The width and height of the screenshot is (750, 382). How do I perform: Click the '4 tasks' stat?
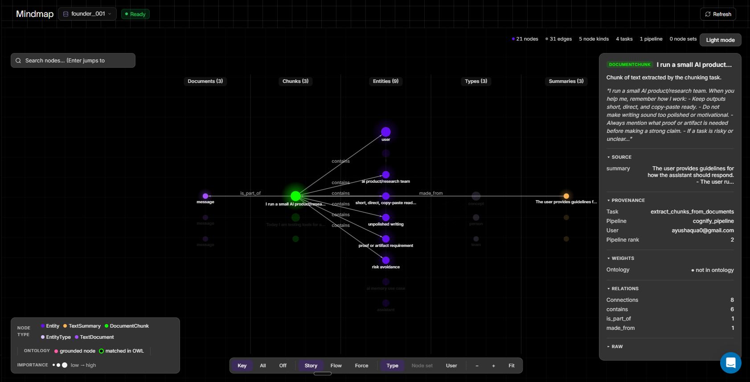tap(624, 39)
